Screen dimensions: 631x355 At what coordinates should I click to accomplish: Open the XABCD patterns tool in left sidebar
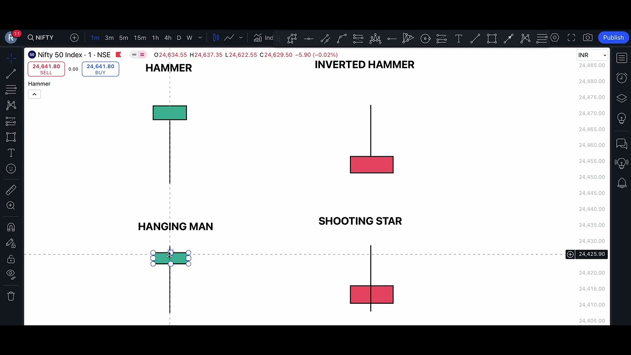(11, 106)
